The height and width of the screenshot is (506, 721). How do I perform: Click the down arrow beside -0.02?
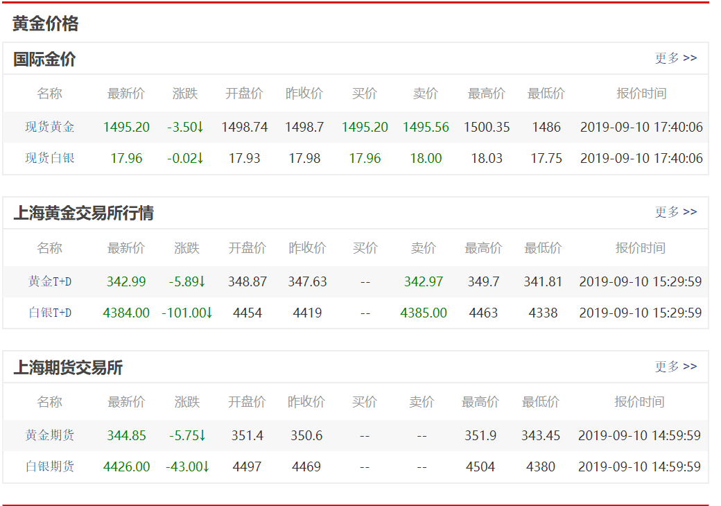pos(200,159)
